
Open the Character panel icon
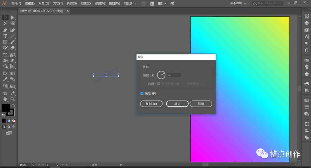click(307, 37)
